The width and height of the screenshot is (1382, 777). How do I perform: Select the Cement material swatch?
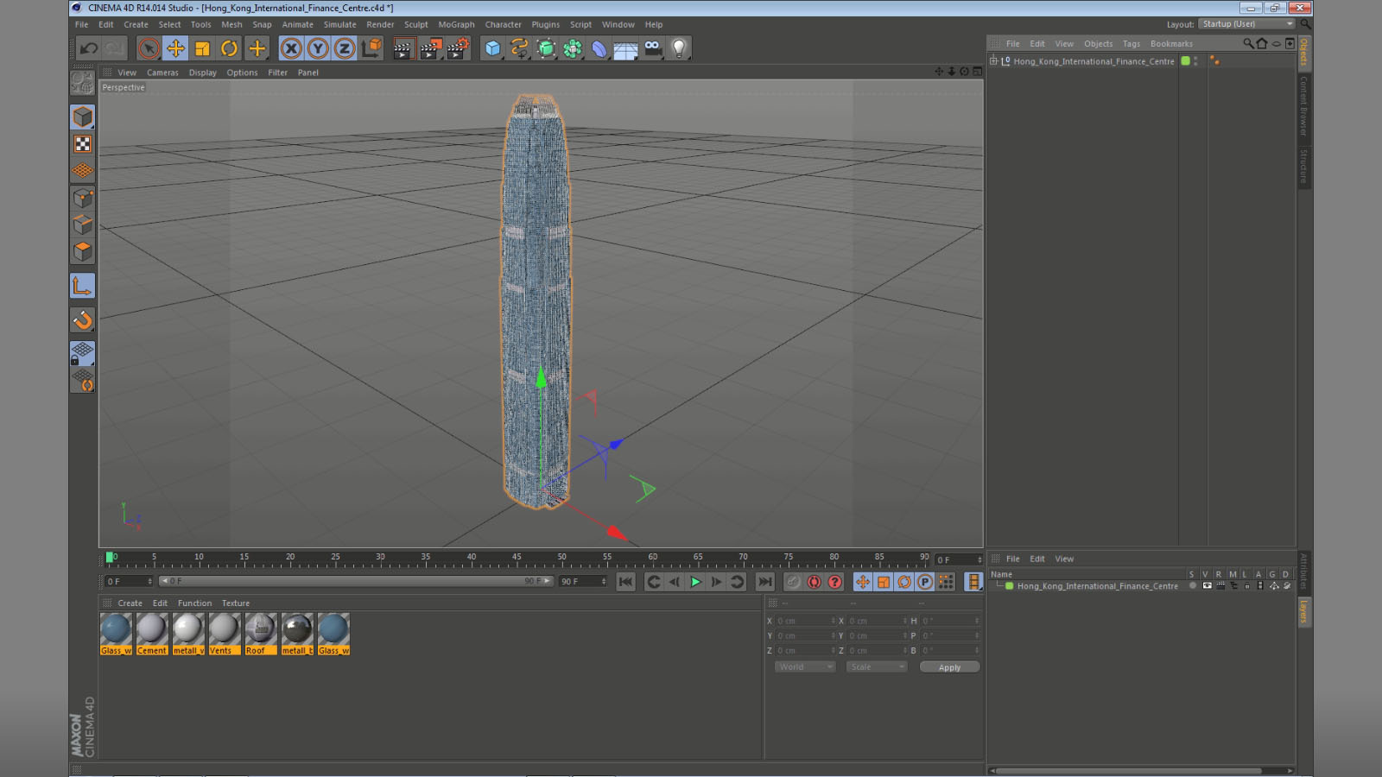152,635
